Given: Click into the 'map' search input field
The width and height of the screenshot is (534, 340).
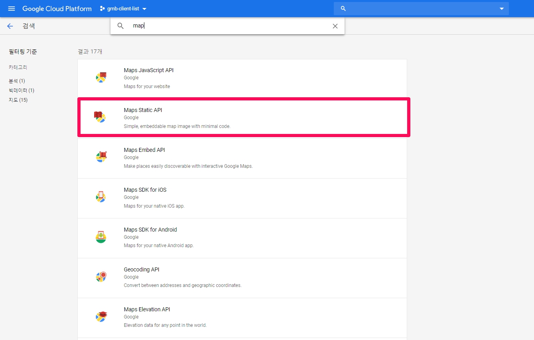Looking at the screenshot, I should 231,26.
